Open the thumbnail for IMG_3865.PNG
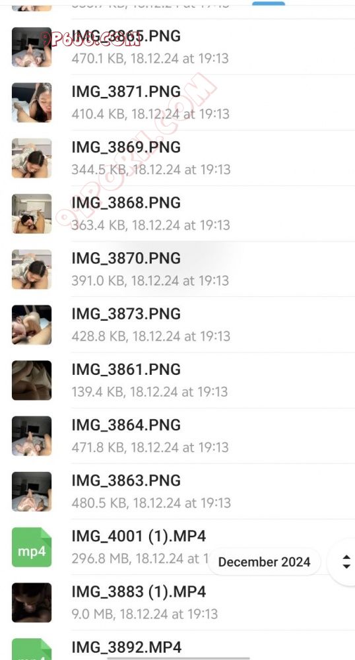Viewport: 355px width, 660px height. [x=32, y=47]
